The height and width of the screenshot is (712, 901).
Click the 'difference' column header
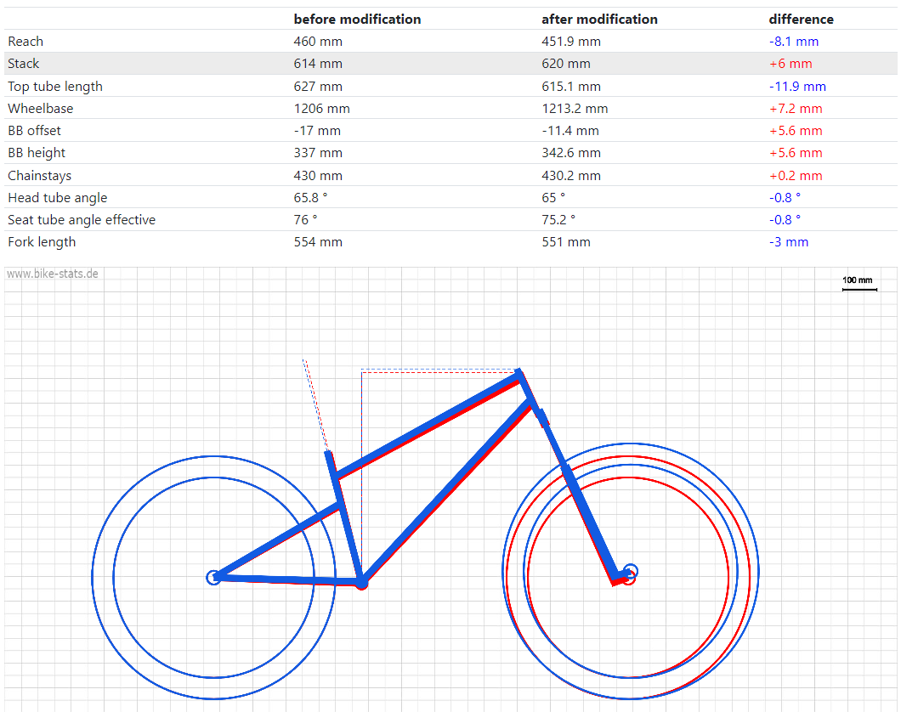(x=801, y=19)
